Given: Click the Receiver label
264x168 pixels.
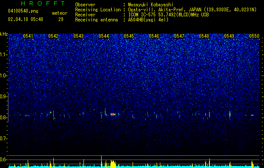Looking at the screenshot, I should coord(85,15).
